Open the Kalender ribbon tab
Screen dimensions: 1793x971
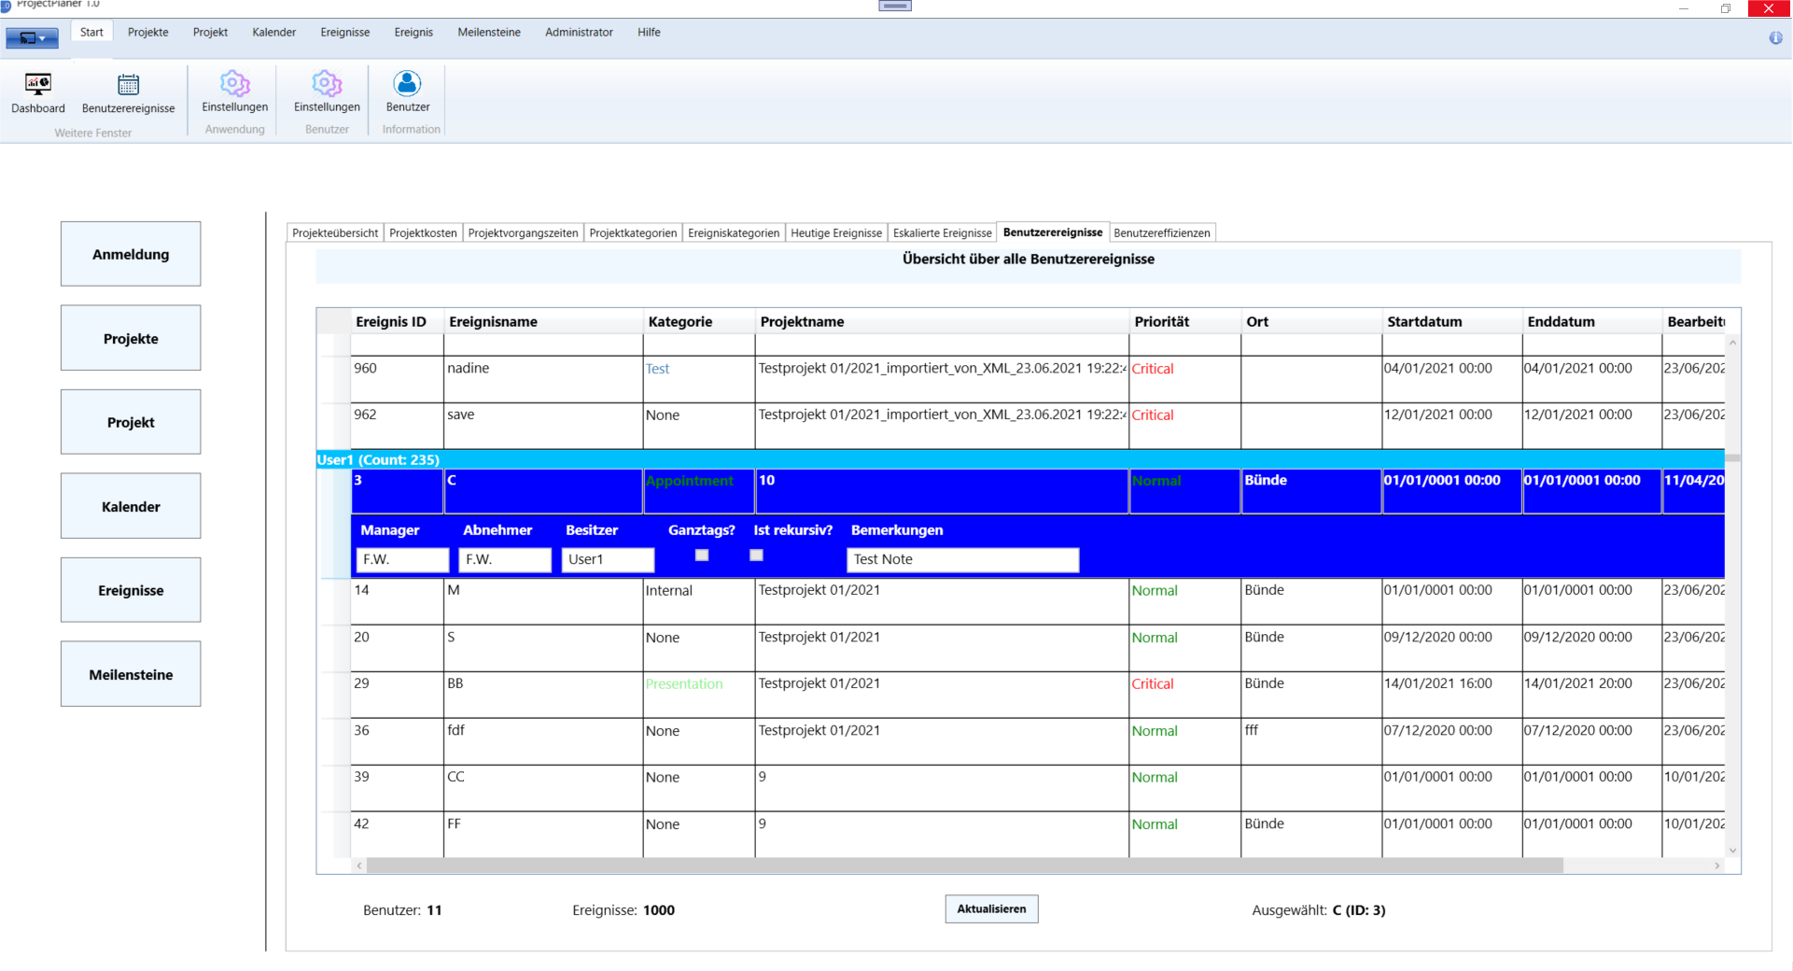tap(274, 32)
